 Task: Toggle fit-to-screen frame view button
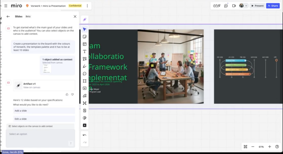coord(245,147)
